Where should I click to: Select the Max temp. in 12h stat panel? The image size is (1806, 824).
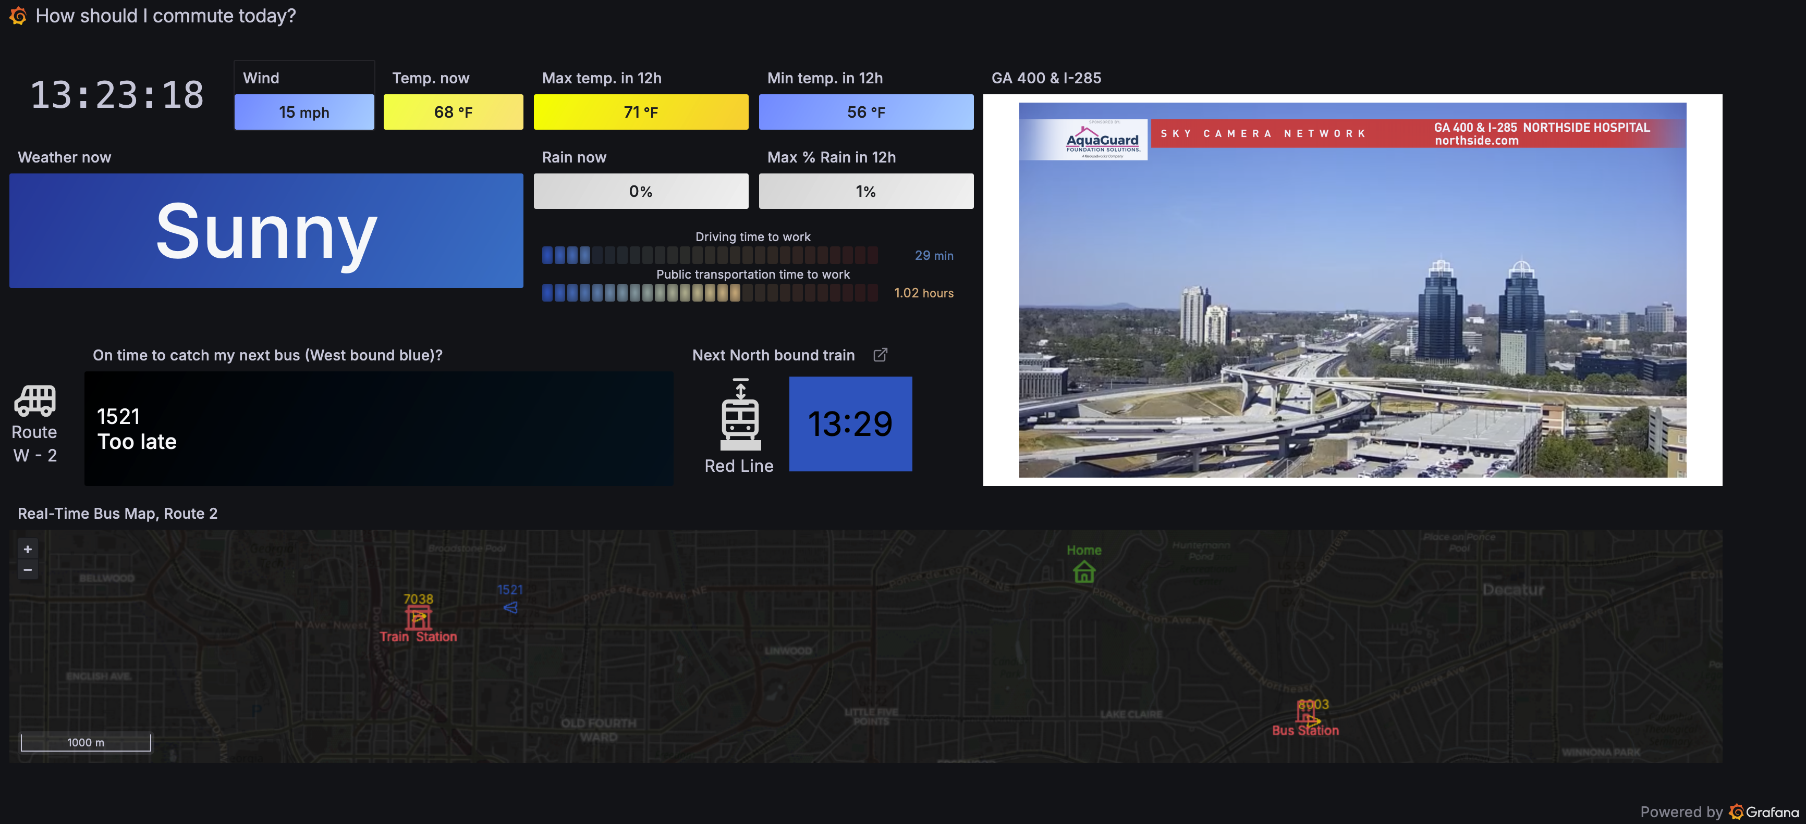(640, 111)
